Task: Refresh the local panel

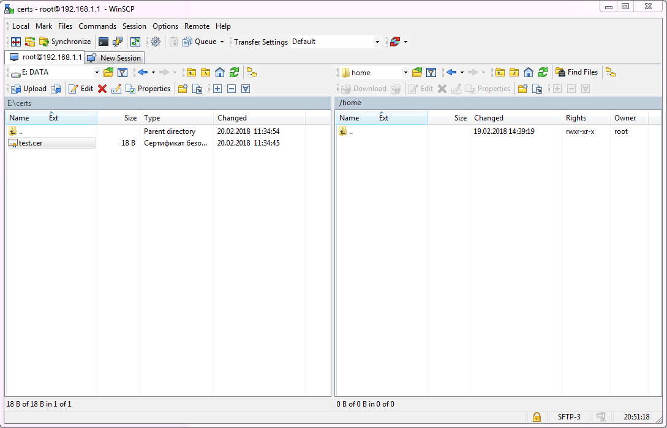Action: click(x=234, y=73)
